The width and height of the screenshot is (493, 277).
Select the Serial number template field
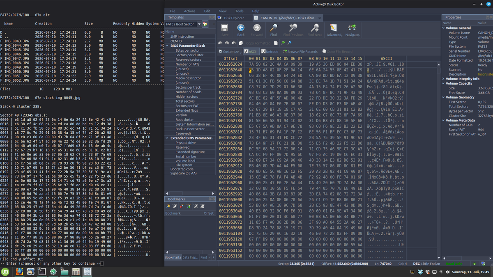click(186, 156)
